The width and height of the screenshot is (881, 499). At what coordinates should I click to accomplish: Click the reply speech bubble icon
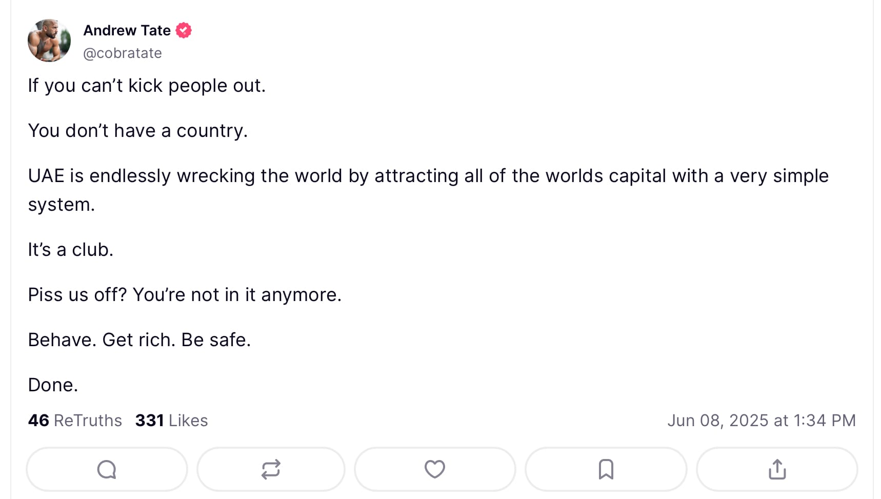[107, 469]
